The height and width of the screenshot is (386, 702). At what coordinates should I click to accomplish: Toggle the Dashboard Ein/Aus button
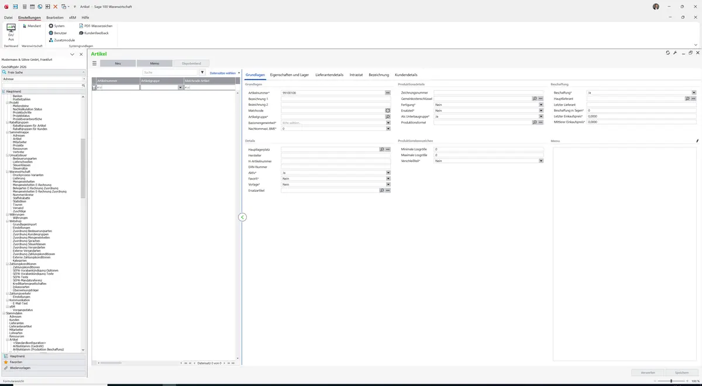tap(11, 32)
